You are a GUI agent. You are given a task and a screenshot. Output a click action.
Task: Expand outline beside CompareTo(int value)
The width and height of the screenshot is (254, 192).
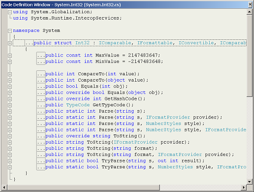click(x=10, y=74)
